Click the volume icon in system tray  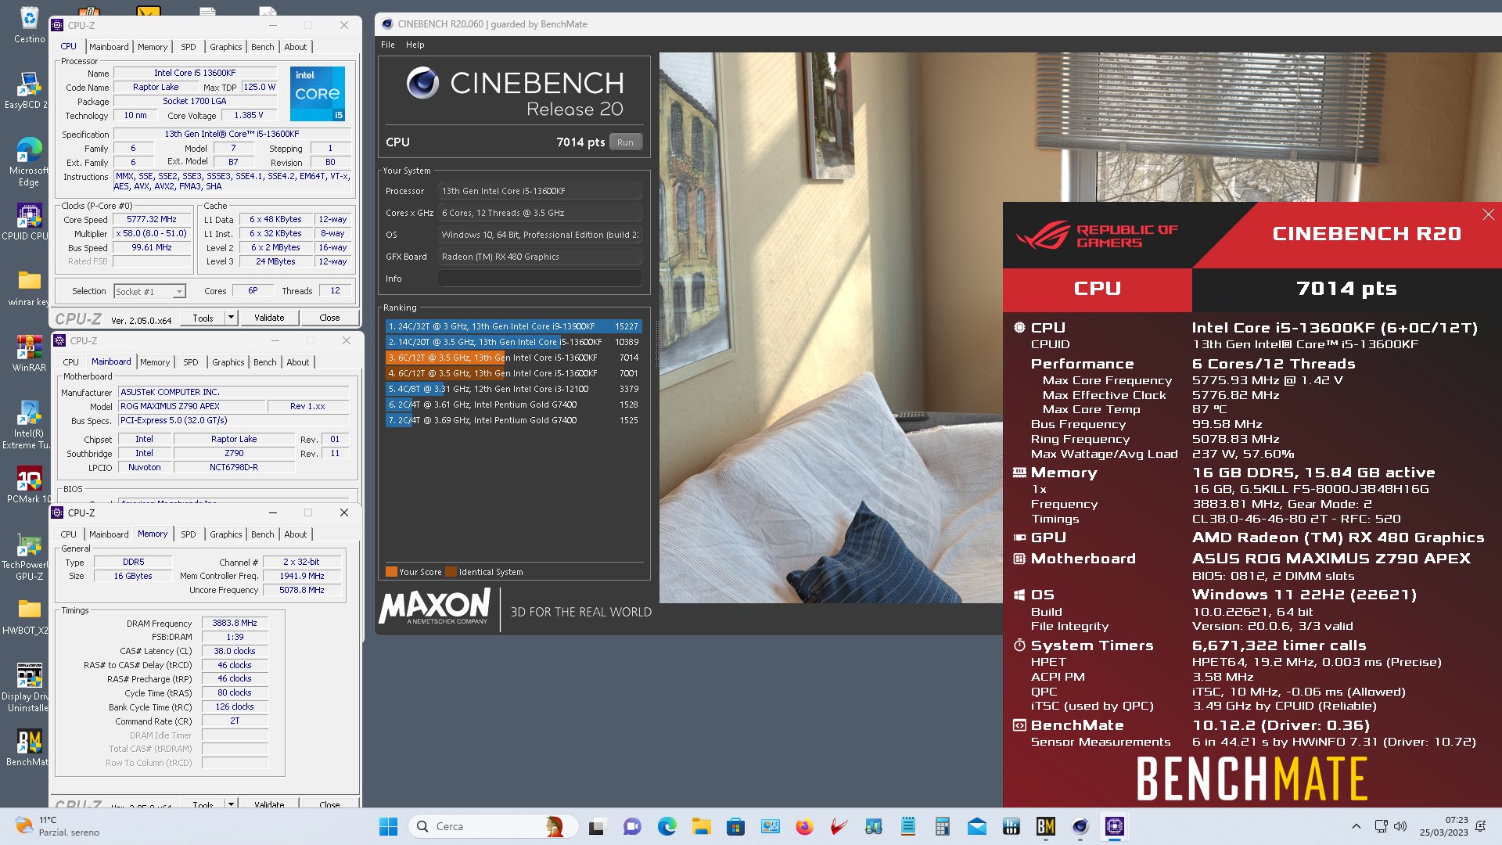[1400, 826]
